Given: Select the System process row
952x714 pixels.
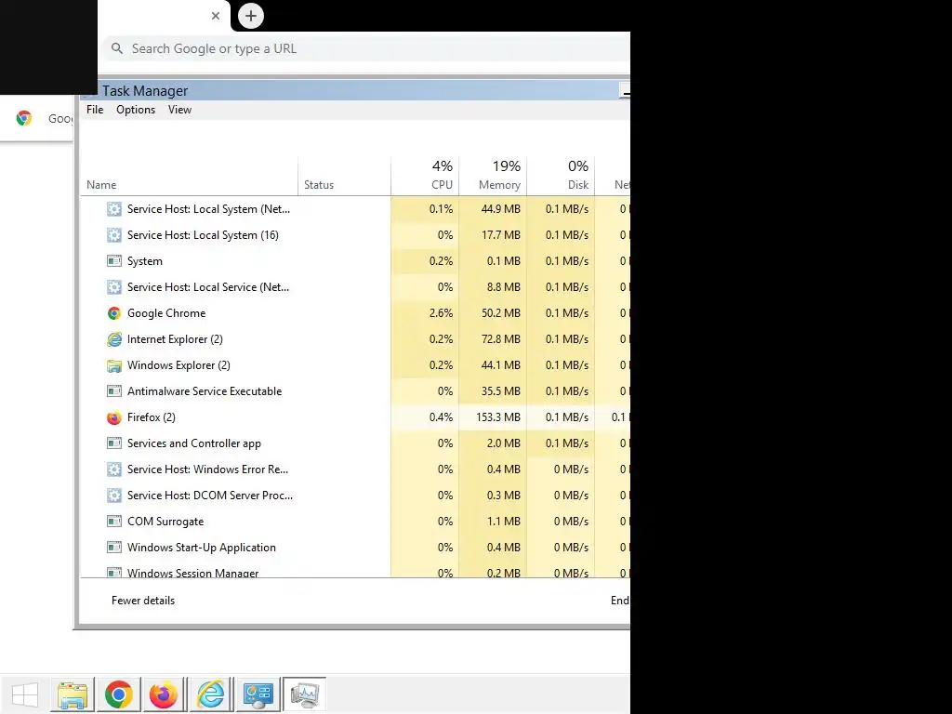Looking at the screenshot, I should pyautogui.click(x=355, y=261).
